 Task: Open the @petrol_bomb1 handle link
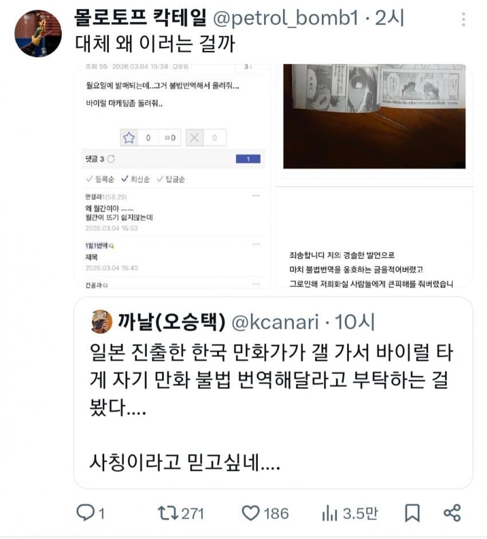[286, 18]
